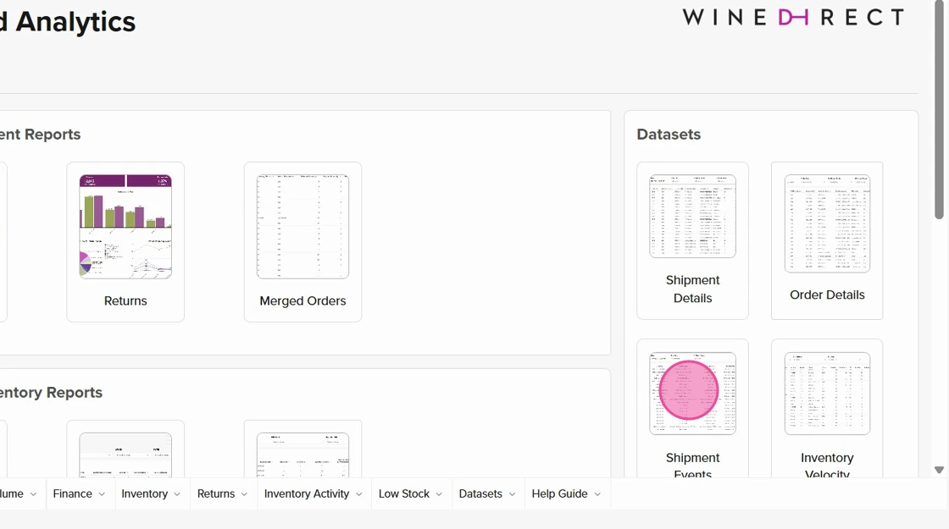
Task: Open the Low Stock dropdown
Action: (408, 493)
